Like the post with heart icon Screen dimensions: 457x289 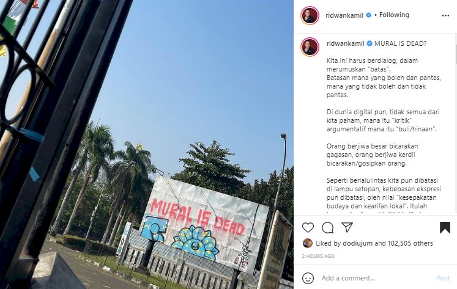[x=308, y=227]
